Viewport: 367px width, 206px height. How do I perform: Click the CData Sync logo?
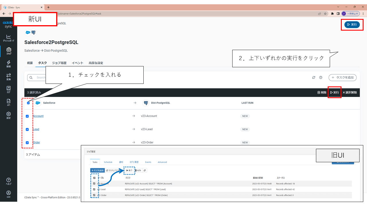pyautogui.click(x=9, y=25)
